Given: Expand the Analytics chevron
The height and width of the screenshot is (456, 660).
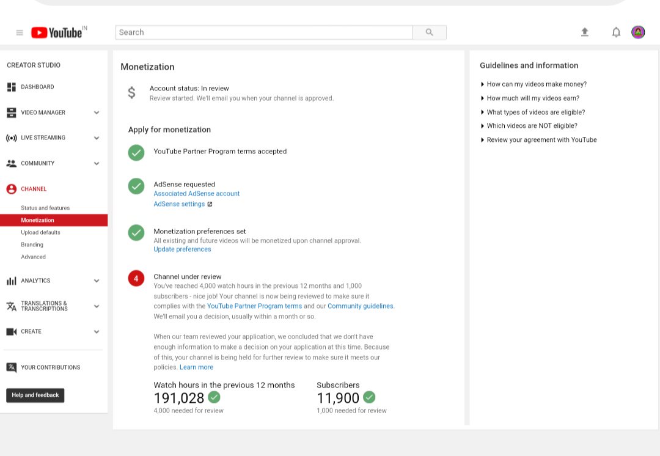Looking at the screenshot, I should pyautogui.click(x=97, y=281).
